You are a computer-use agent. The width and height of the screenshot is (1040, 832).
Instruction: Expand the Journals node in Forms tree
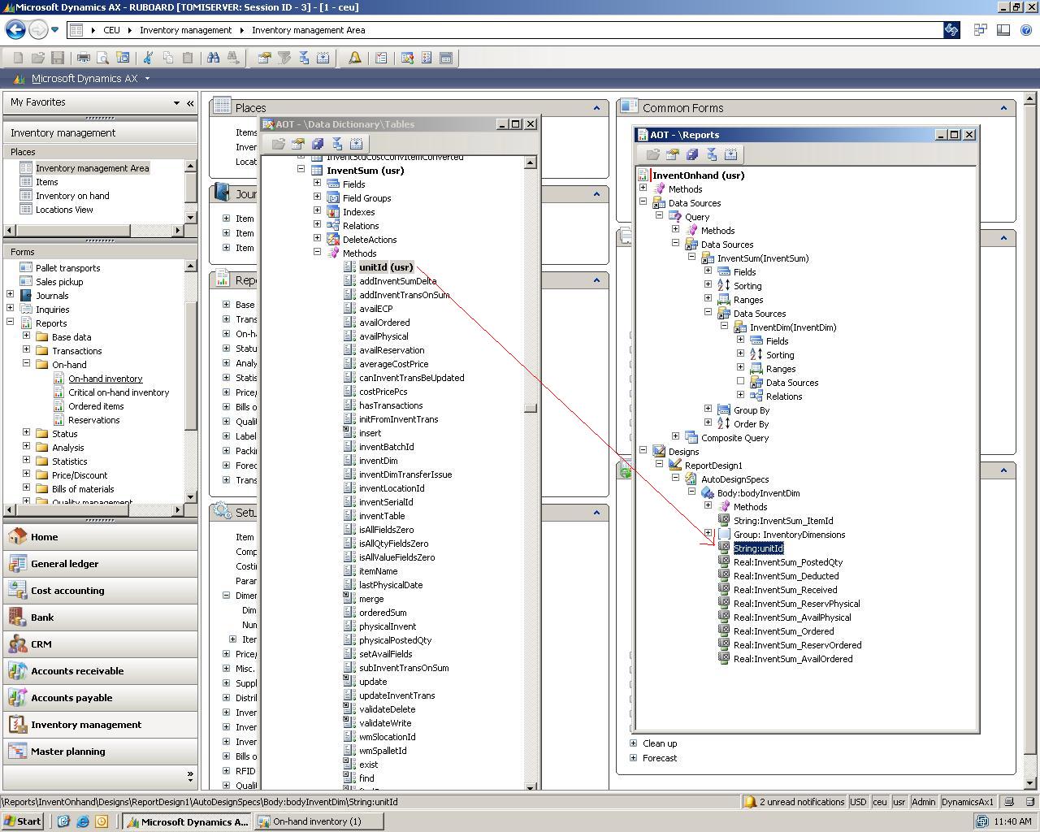pyautogui.click(x=10, y=295)
